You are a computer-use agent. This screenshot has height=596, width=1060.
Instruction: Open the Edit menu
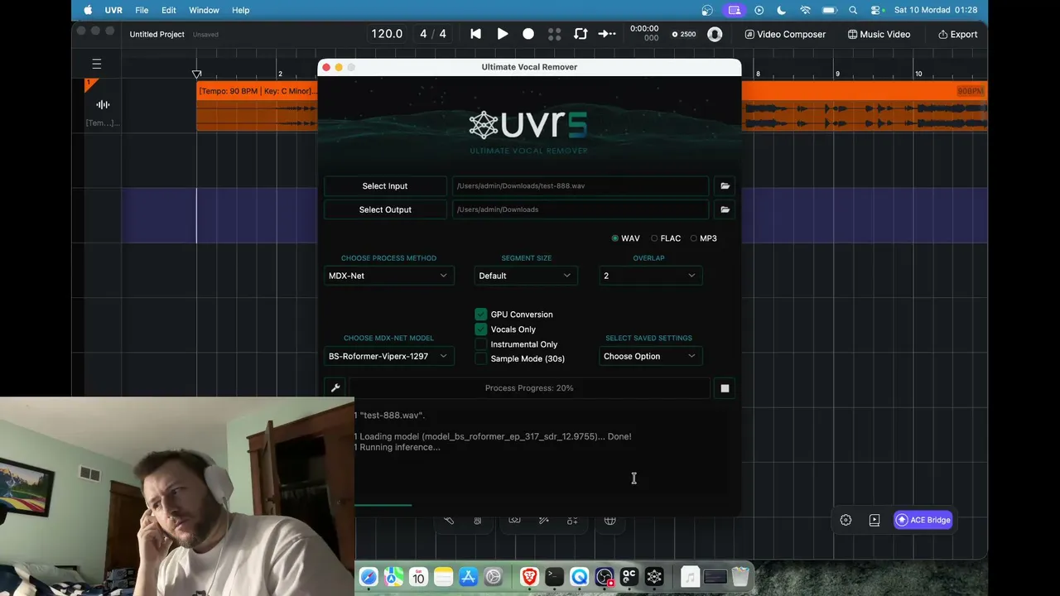click(169, 10)
